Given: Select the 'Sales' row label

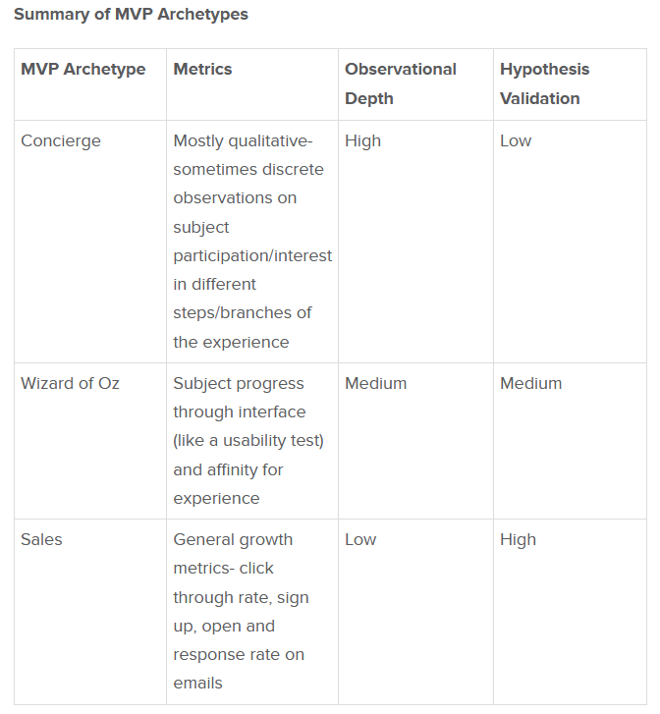Looking at the screenshot, I should click(40, 539).
